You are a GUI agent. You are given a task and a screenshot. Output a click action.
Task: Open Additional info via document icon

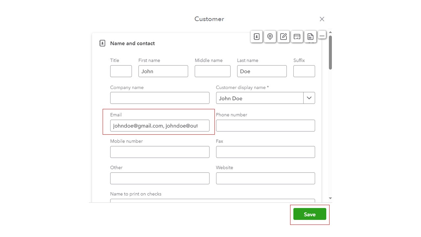[310, 37]
